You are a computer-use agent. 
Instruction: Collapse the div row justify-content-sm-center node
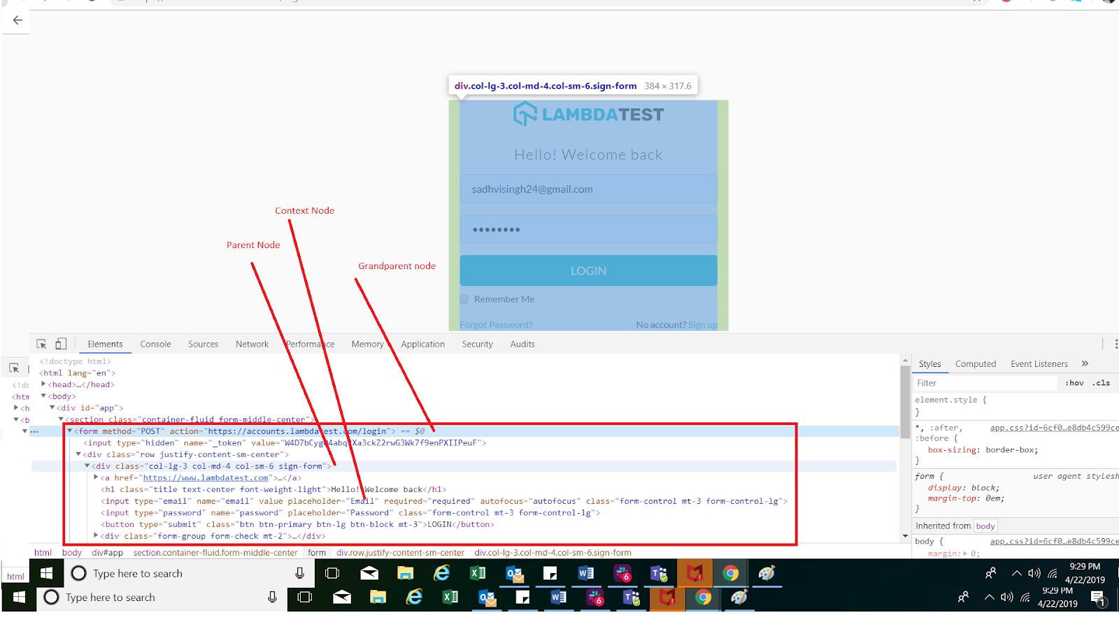[x=78, y=454]
